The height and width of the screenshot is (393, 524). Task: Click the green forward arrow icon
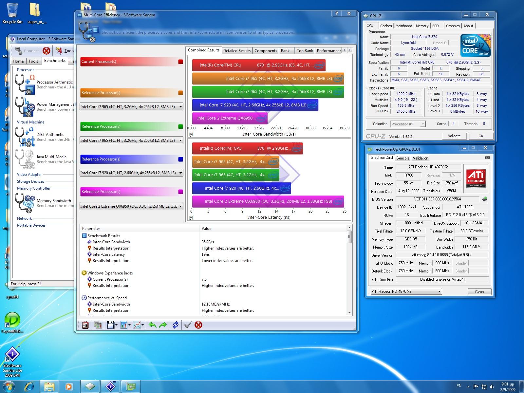(x=162, y=325)
